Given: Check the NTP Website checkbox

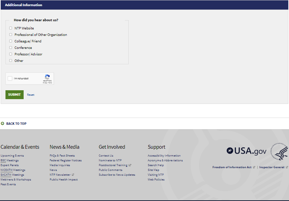Looking at the screenshot, I should tap(11, 28).
